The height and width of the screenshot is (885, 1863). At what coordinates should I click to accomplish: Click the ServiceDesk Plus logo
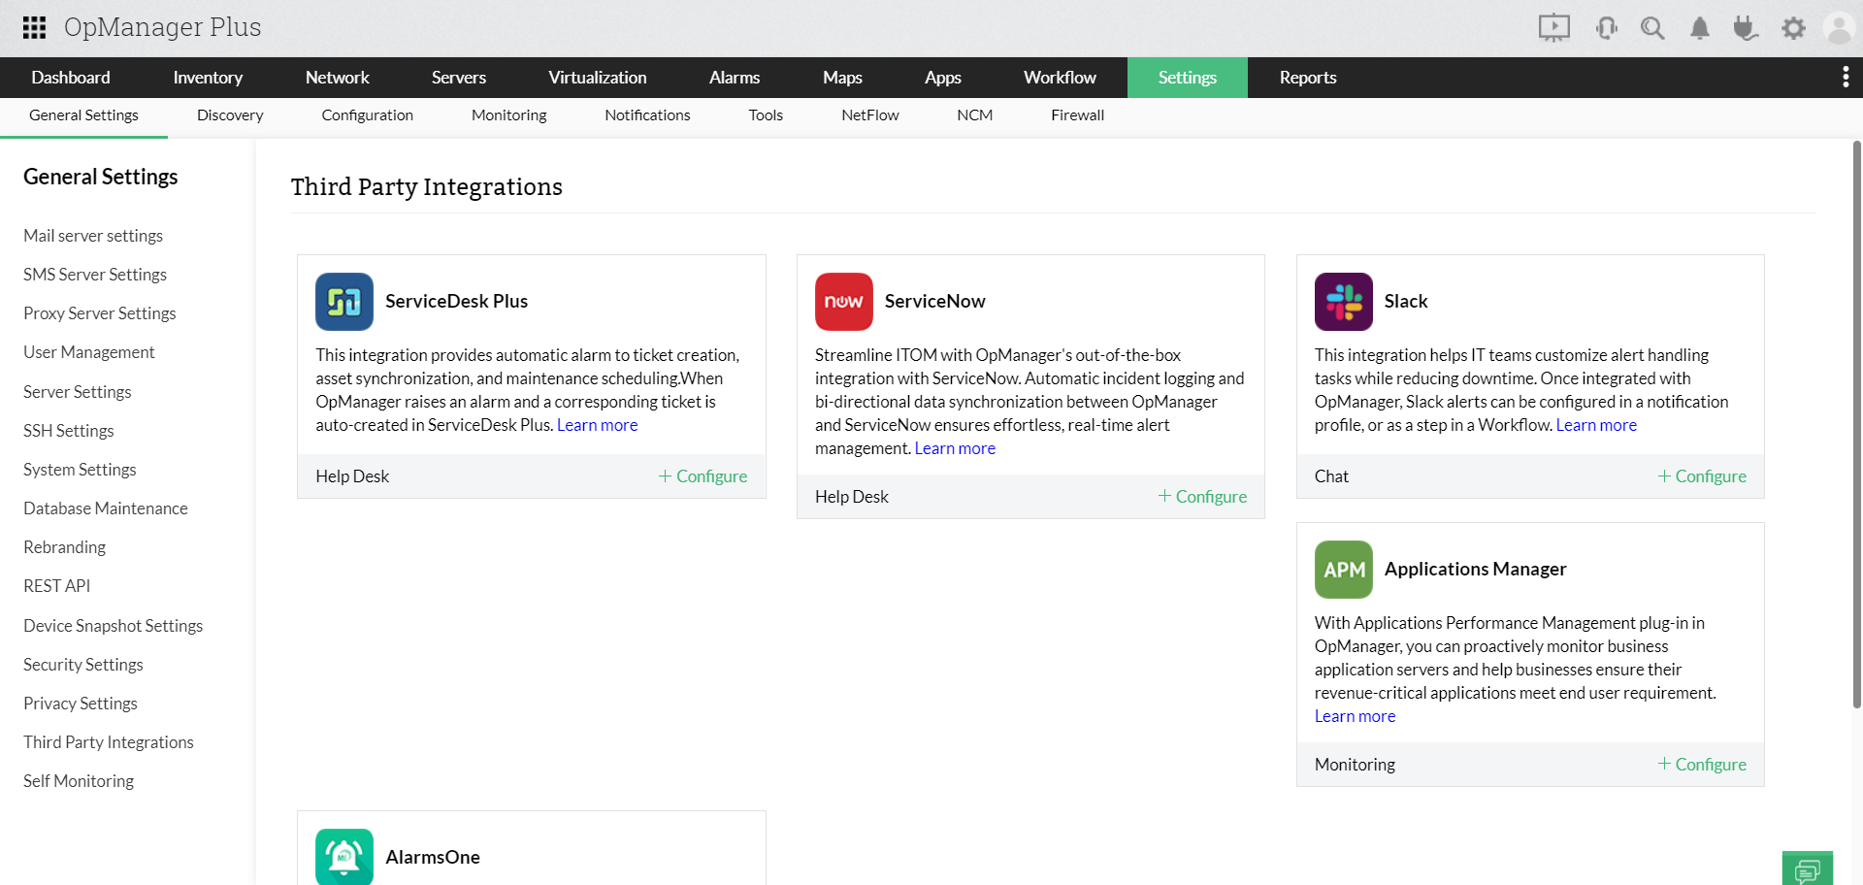[x=343, y=302]
